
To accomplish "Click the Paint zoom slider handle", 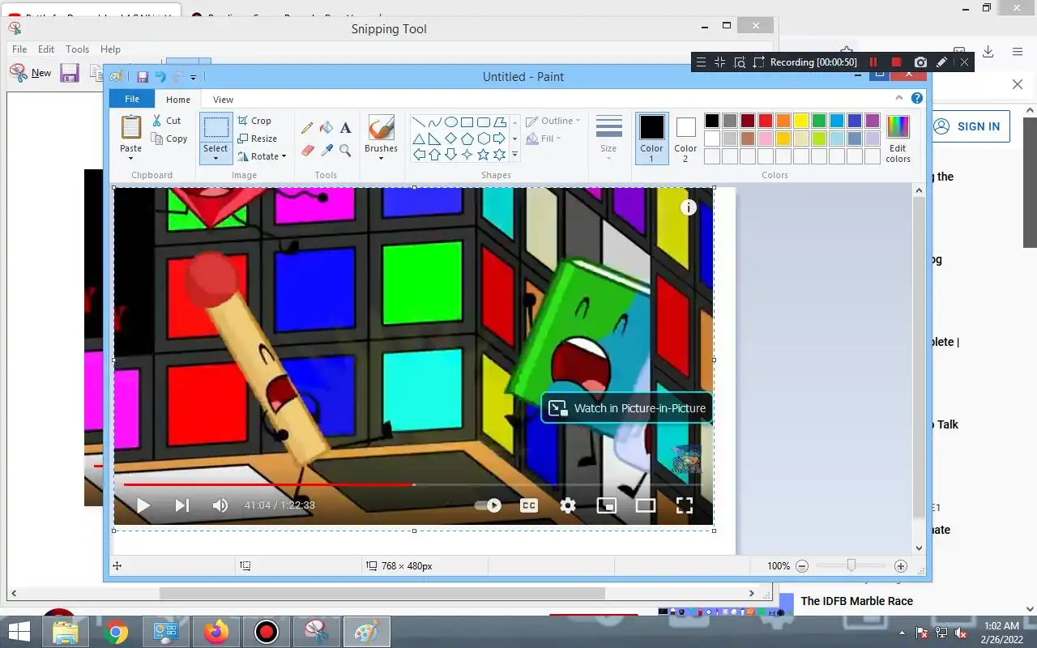I will (851, 565).
